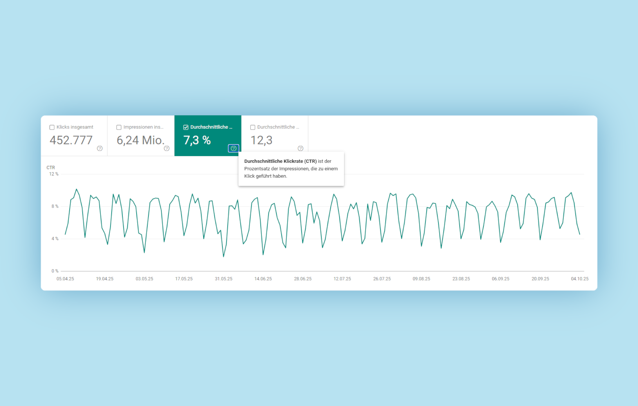Click the 05.04.25 date label on the axis
This screenshot has width=638, height=406.
point(65,279)
